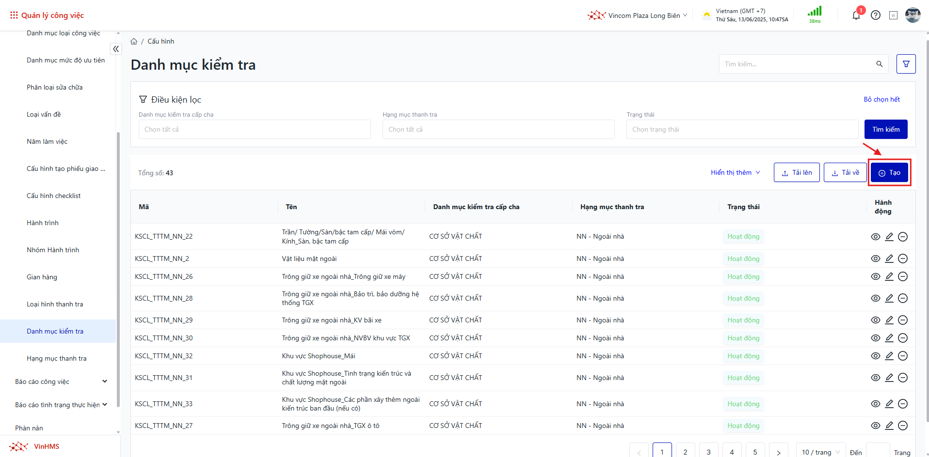
Task: Click the help question mark icon
Action: point(875,15)
